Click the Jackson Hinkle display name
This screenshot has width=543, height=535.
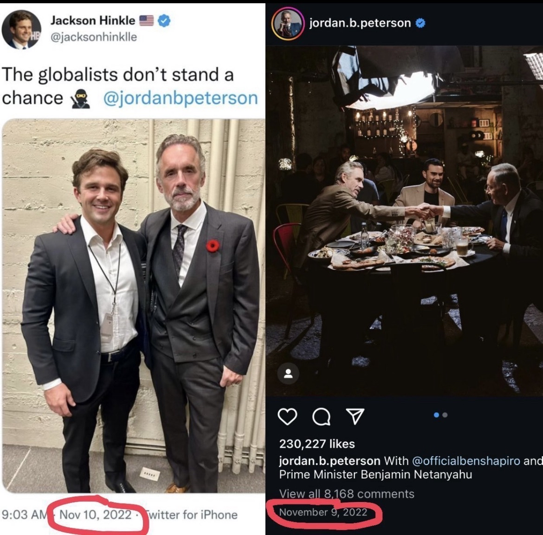click(x=93, y=20)
